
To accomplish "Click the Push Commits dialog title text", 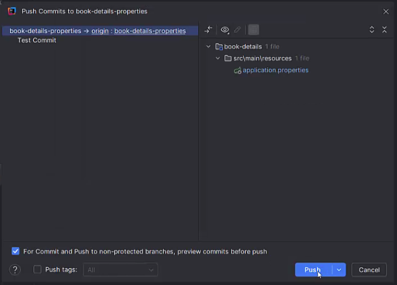I will coord(84,11).
